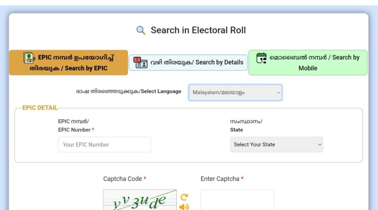Viewport: 378px width, 210px height.
Task: Switch to the Search by Mobile tab
Action: (x=308, y=63)
